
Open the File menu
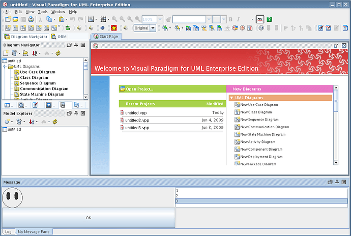pos(8,12)
